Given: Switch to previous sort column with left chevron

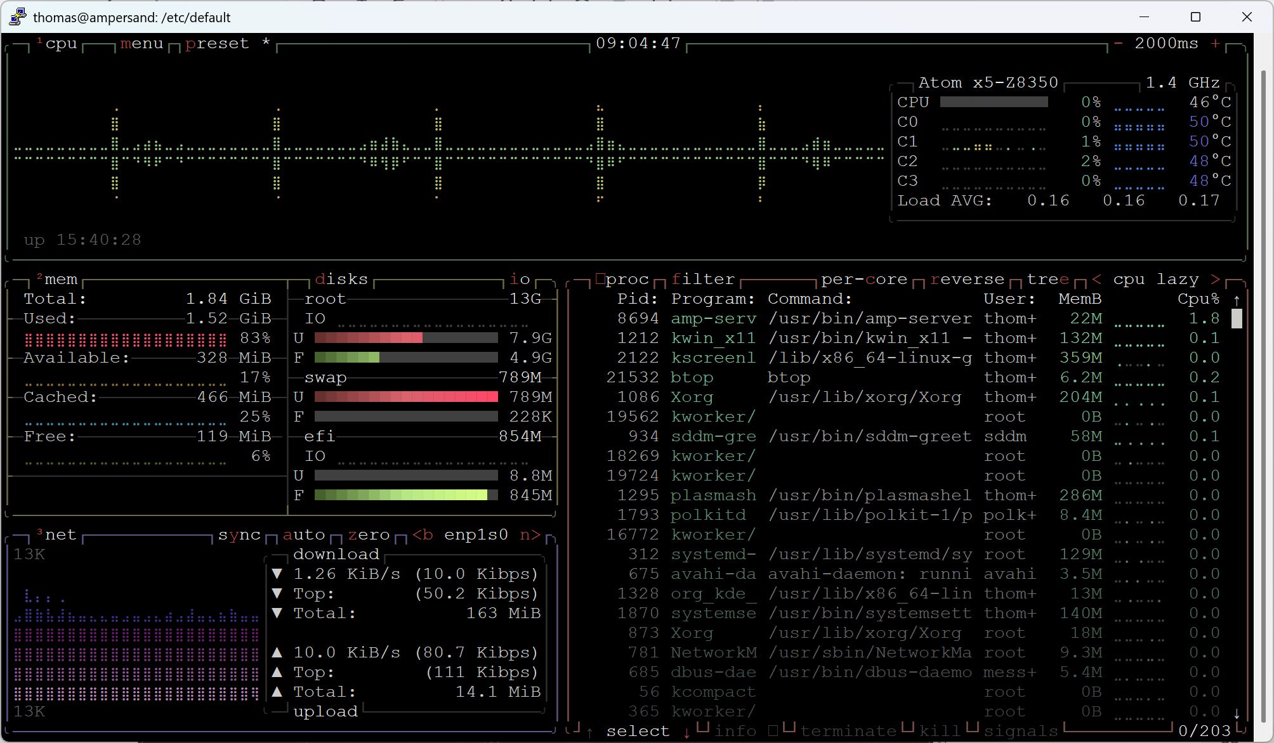Looking at the screenshot, I should click(1097, 280).
